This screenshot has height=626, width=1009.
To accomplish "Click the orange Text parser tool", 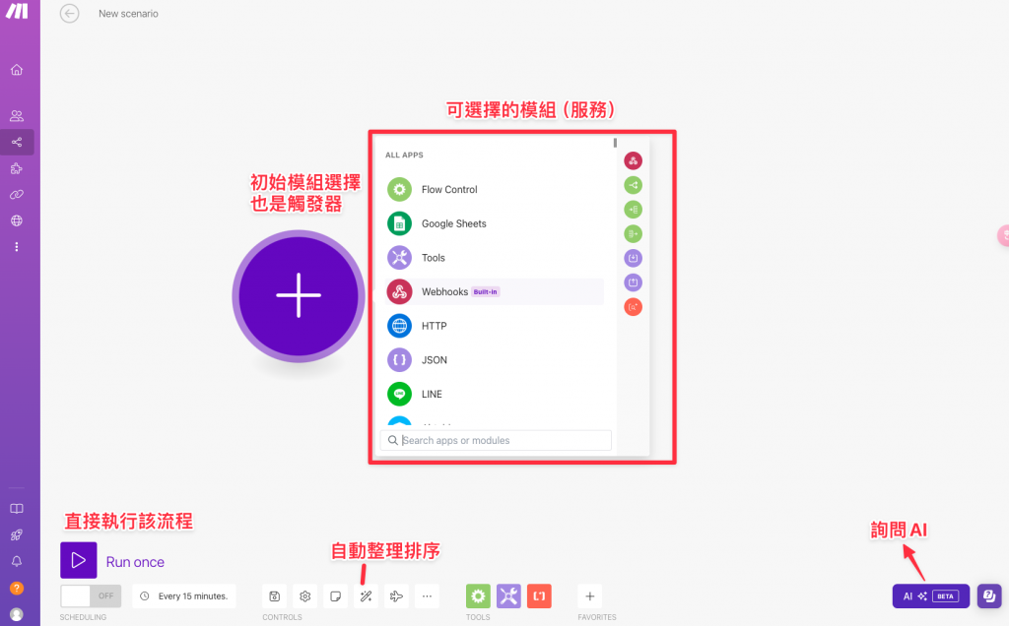I will [539, 596].
